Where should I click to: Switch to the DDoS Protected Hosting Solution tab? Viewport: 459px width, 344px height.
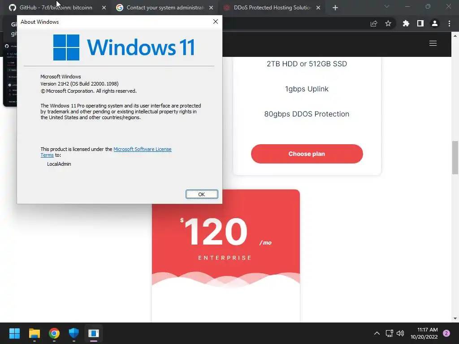pos(272,8)
